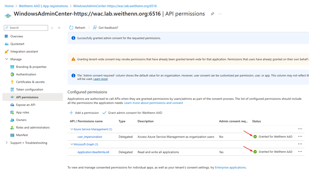Click the Home breadcrumb link
The image size is (309, 172).
pyautogui.click(x=9, y=6)
